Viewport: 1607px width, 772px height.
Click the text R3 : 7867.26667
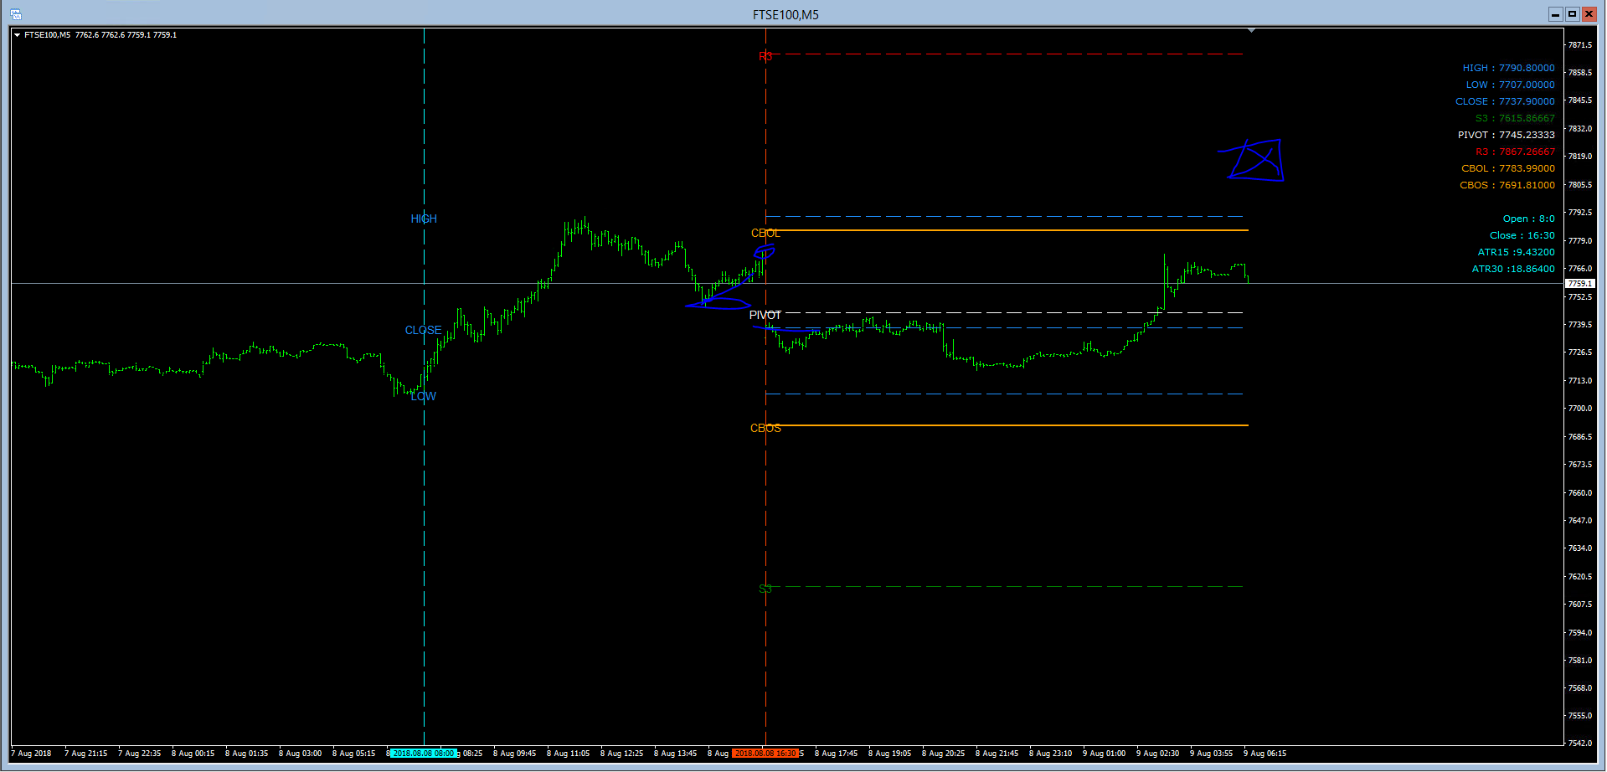tap(1515, 152)
